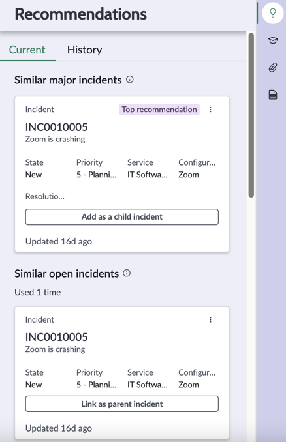Screen dimensions: 286x442
Task: Click IT Softwa... service value in second card
Action: [148, 385]
